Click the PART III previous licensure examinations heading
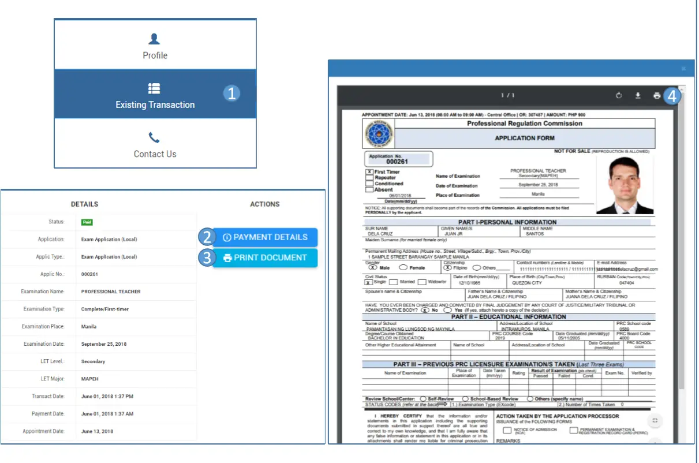 [x=509, y=364]
